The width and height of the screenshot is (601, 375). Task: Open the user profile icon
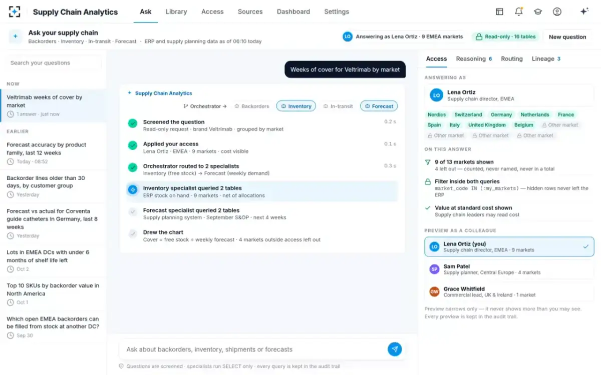click(x=557, y=11)
